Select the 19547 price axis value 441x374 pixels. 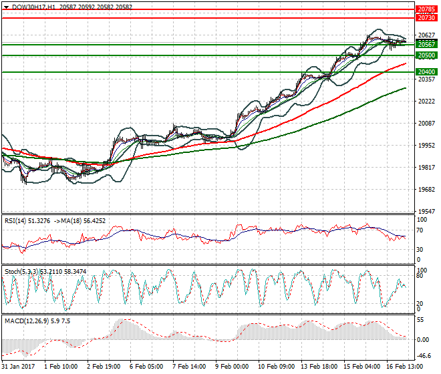click(x=426, y=212)
